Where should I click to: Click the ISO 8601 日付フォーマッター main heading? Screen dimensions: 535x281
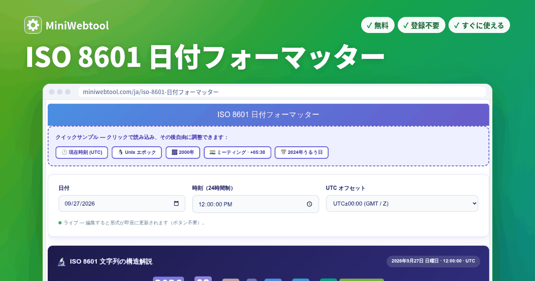click(205, 57)
